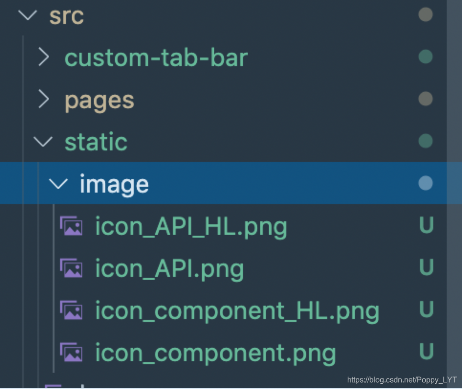The height and width of the screenshot is (389, 462).
Task: Click the untracked U badge on icon_API.png
Action: pos(426,267)
